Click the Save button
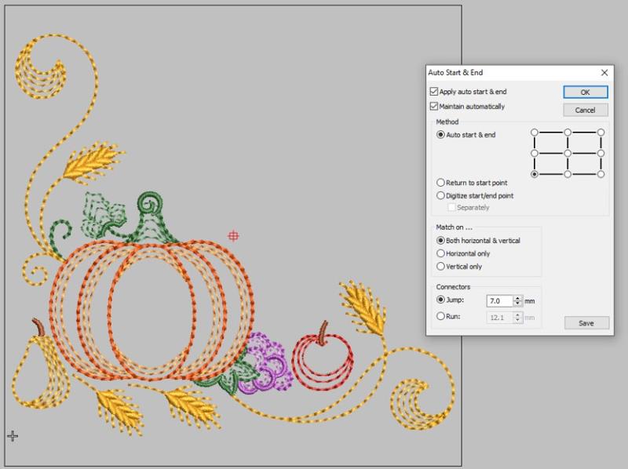The image size is (628, 469). pyautogui.click(x=586, y=323)
